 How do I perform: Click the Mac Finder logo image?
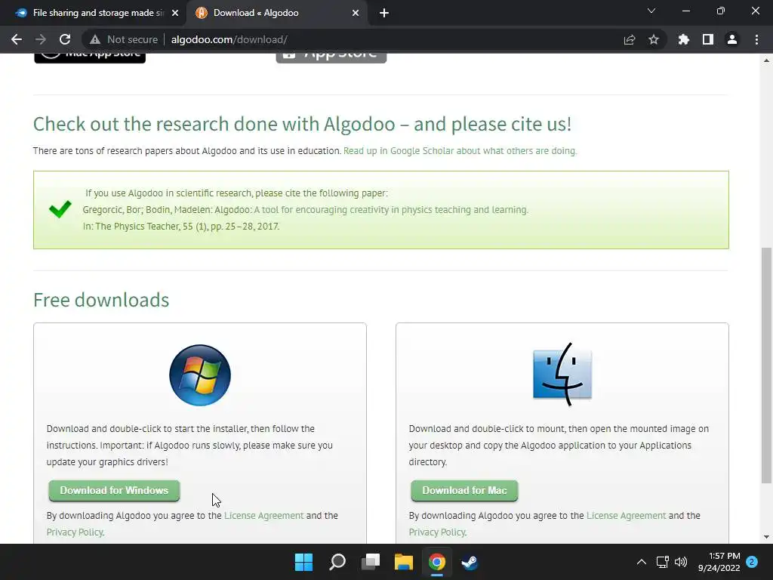pos(562,375)
